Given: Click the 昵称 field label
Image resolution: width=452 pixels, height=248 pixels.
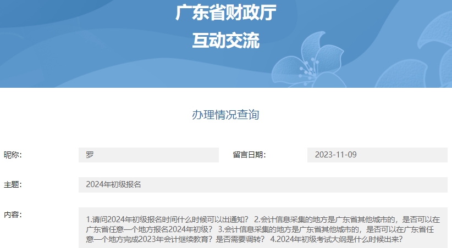Looking at the screenshot, I should point(13,155).
